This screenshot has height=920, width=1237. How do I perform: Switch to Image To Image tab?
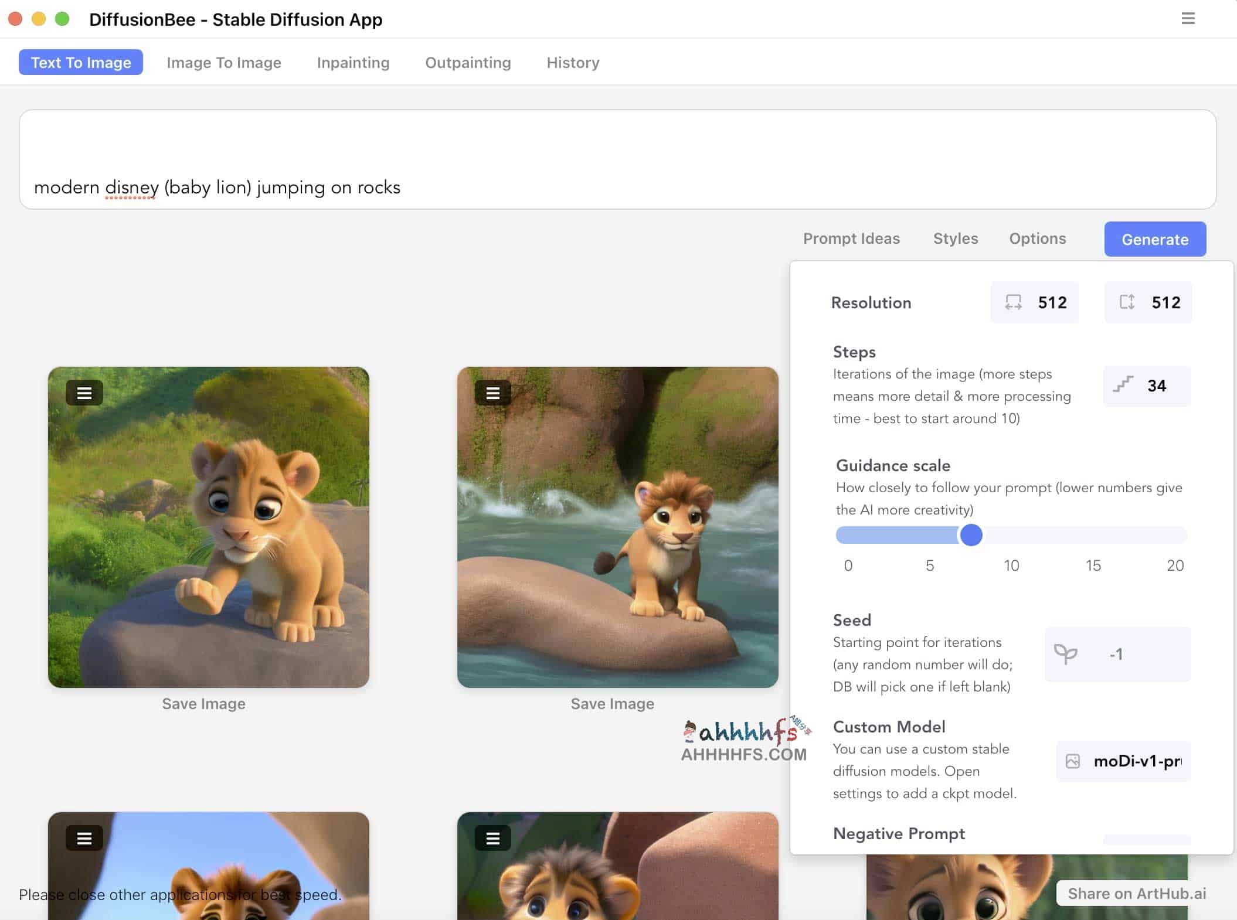coord(224,62)
